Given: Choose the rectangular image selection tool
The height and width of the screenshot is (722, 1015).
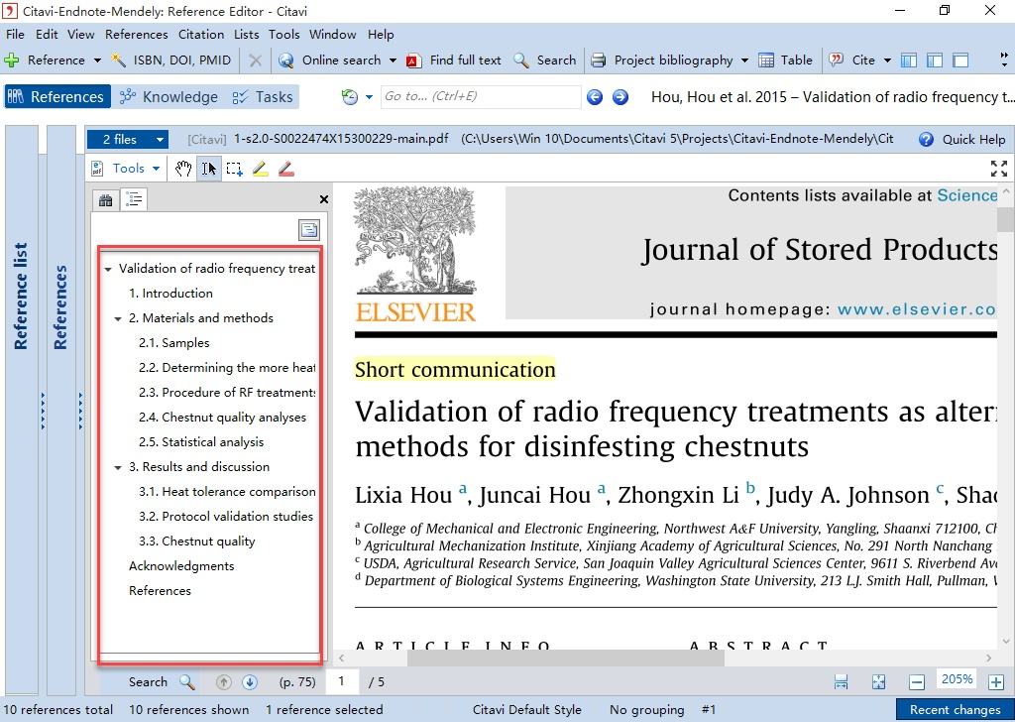Looking at the screenshot, I should pos(234,169).
